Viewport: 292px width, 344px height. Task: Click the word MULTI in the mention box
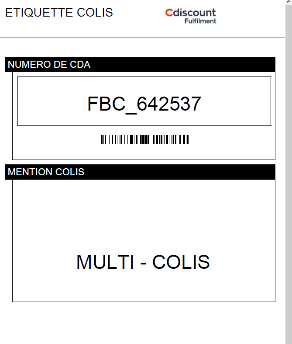click(105, 262)
